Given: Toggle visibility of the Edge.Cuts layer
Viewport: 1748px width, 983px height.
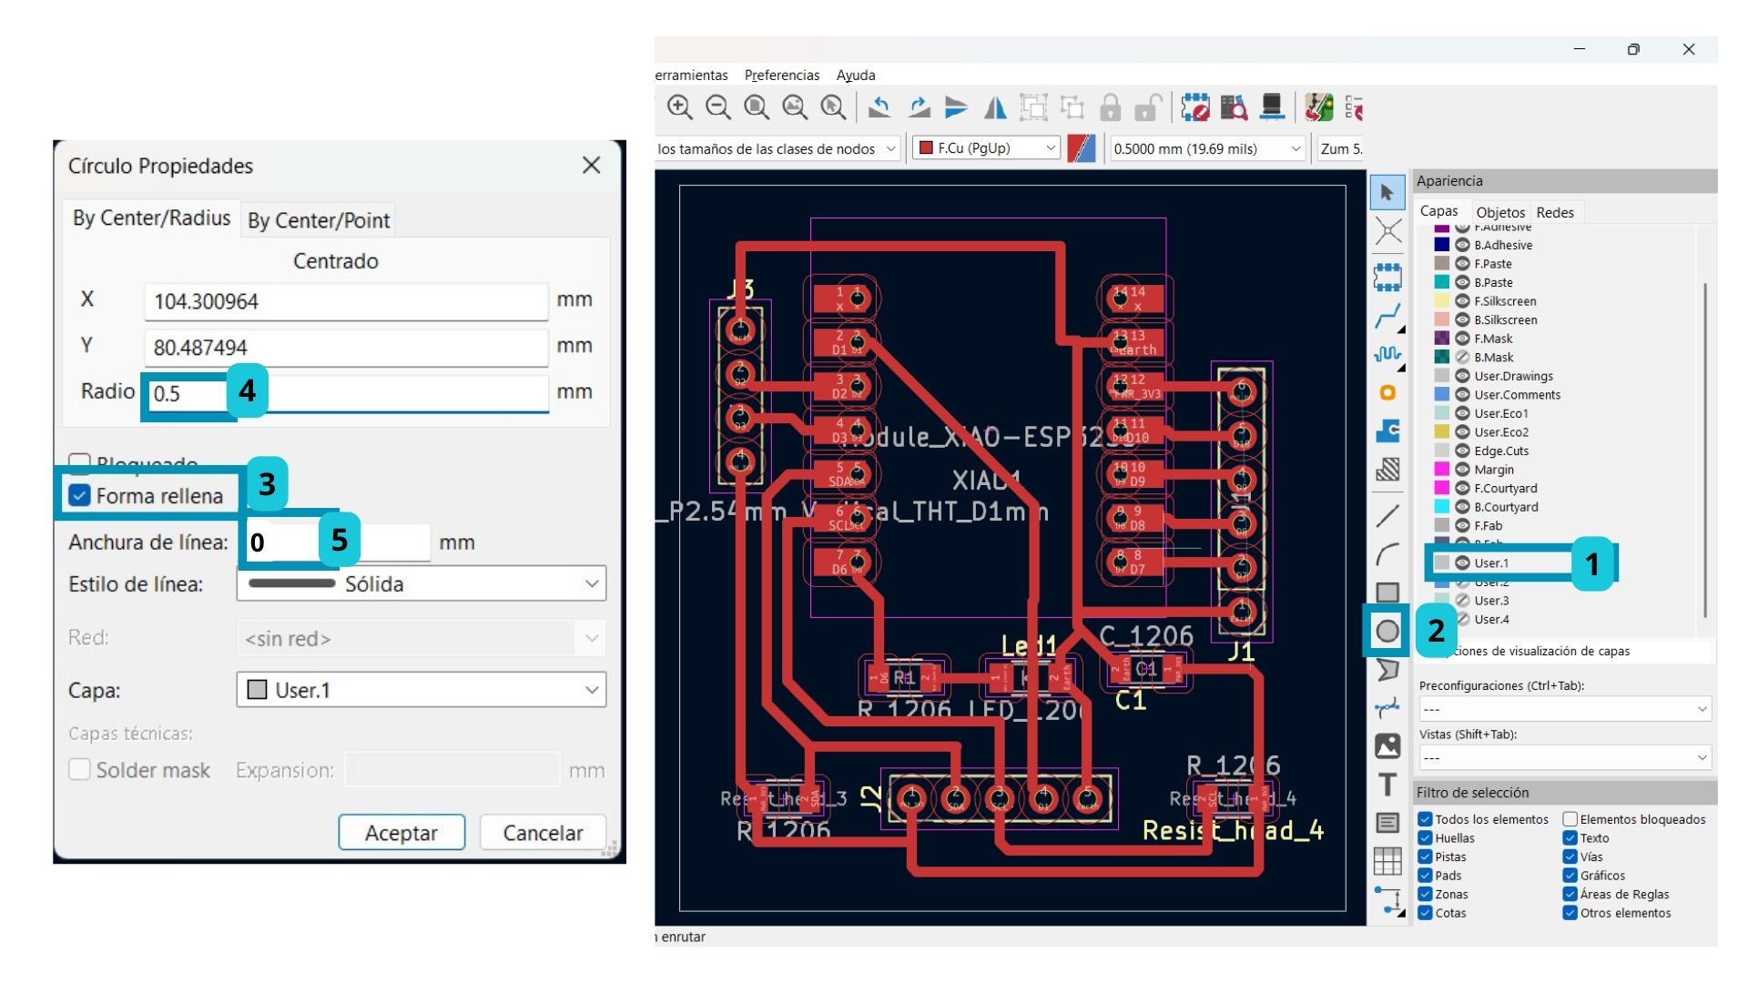Looking at the screenshot, I should point(1462,451).
